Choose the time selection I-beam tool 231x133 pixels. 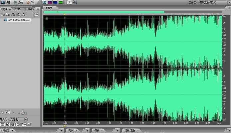(x=69, y=2)
